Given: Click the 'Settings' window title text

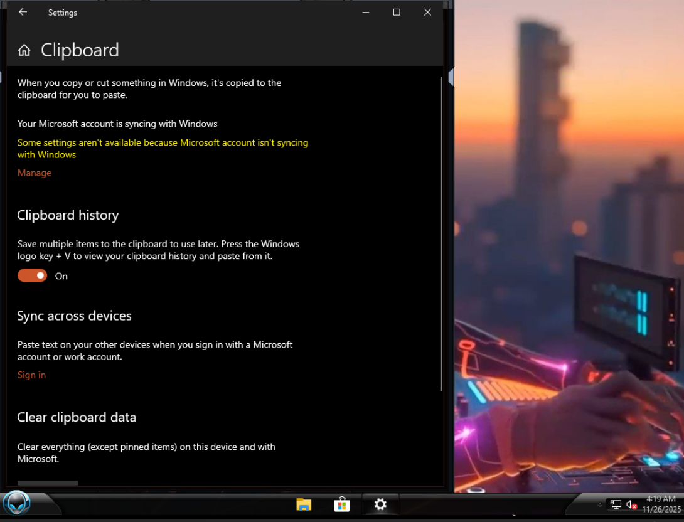Looking at the screenshot, I should coord(62,13).
